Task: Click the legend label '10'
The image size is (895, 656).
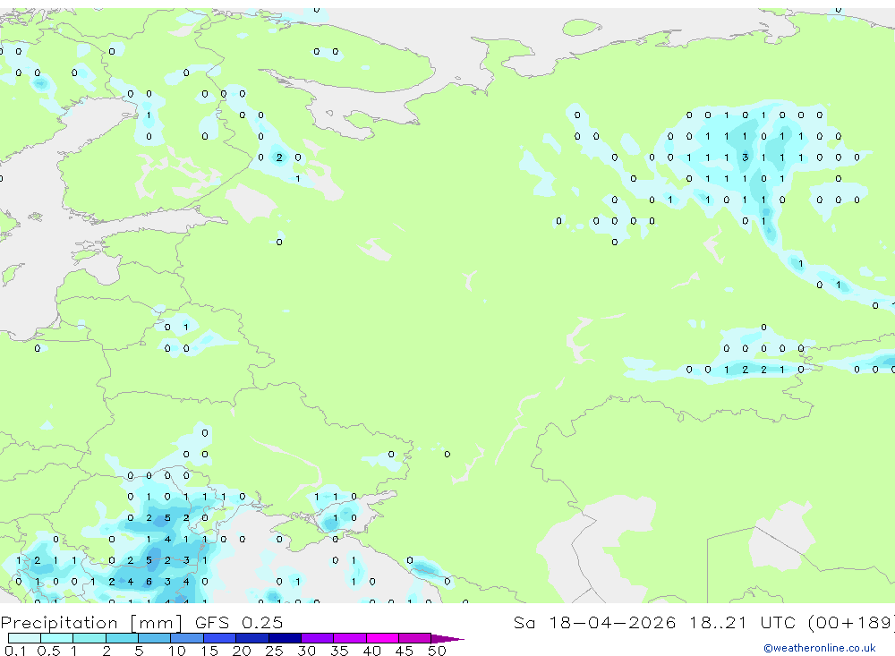Action: (177, 651)
